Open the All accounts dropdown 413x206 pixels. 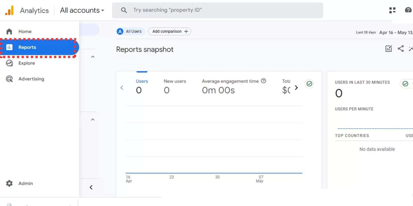click(x=82, y=10)
